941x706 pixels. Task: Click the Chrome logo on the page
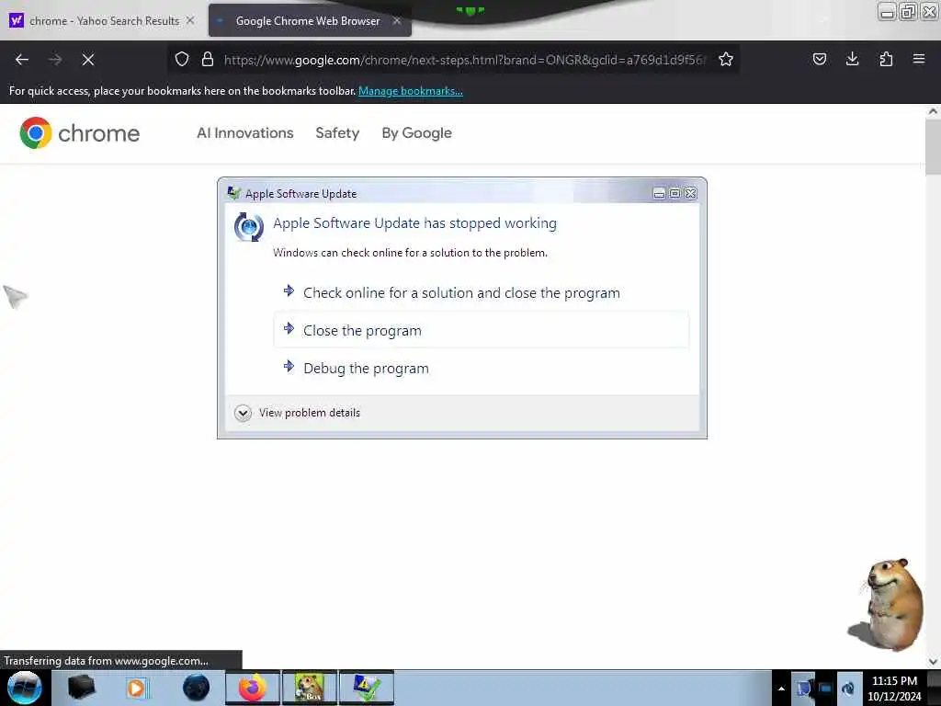coord(79,132)
